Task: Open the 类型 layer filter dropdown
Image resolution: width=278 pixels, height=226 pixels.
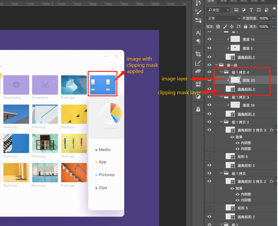Action: tap(218, 10)
